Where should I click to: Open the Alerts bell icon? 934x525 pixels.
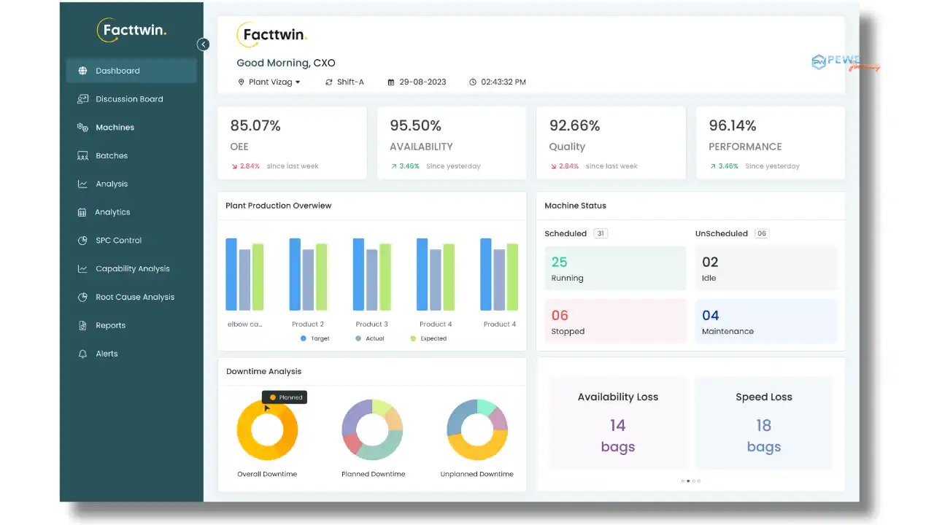82,354
